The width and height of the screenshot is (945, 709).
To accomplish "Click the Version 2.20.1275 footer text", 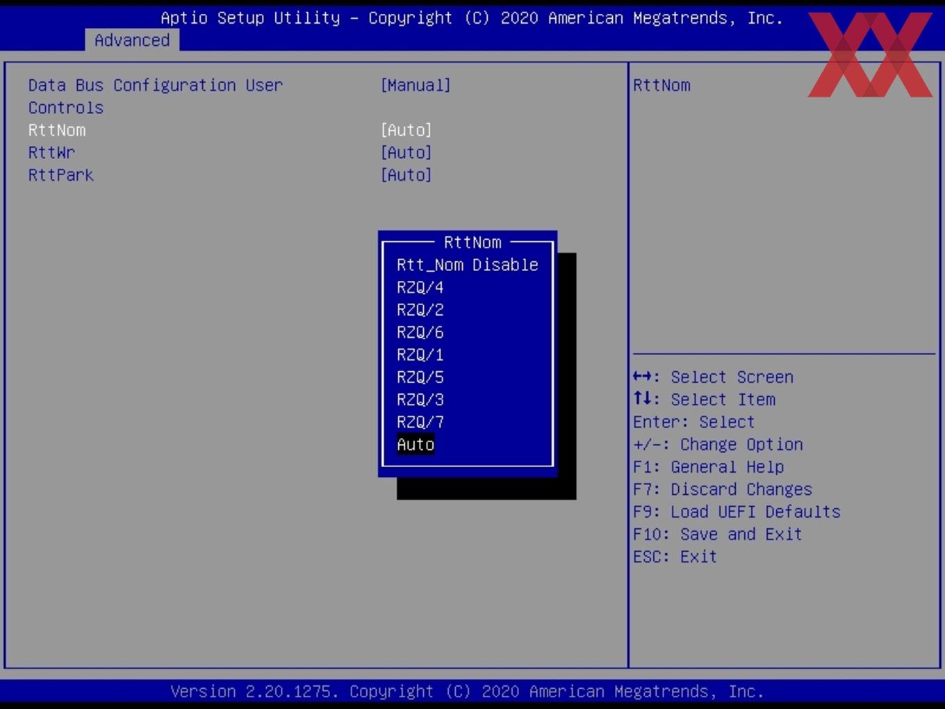I will coord(467,692).
